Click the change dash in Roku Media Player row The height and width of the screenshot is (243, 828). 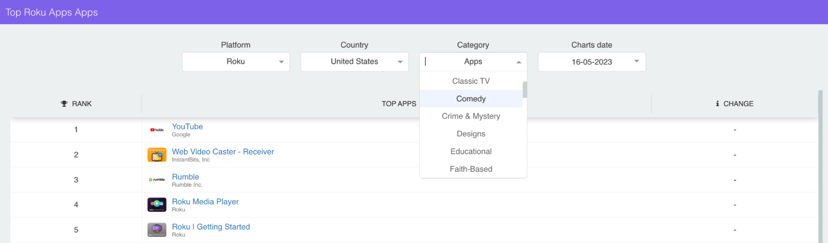pyautogui.click(x=735, y=205)
